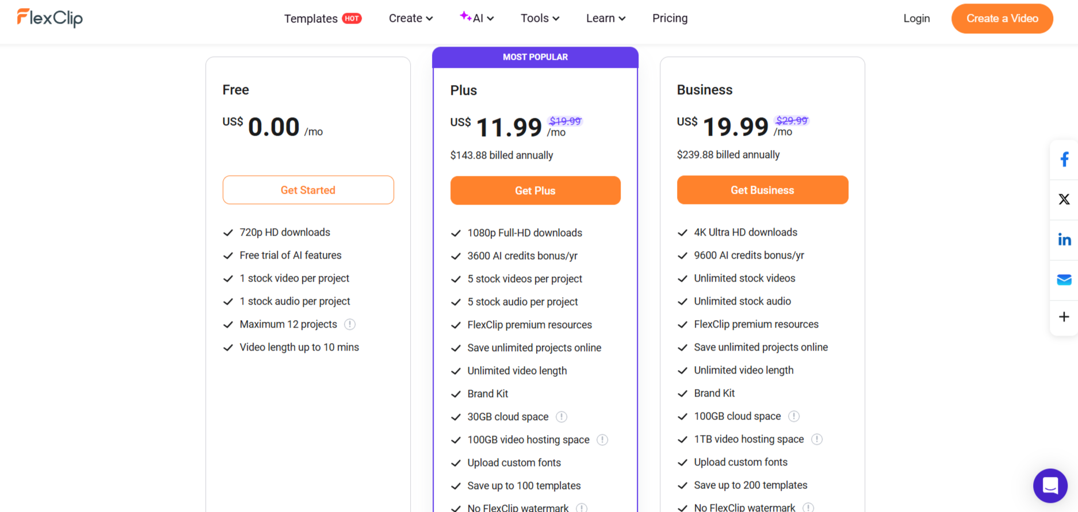Open the live chat support bubble
The width and height of the screenshot is (1078, 512).
point(1050,486)
